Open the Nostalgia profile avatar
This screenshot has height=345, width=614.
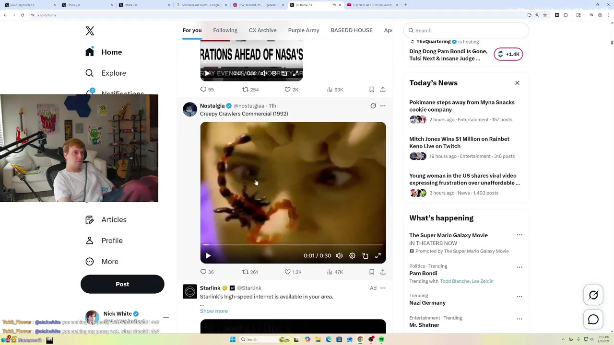pos(190,109)
